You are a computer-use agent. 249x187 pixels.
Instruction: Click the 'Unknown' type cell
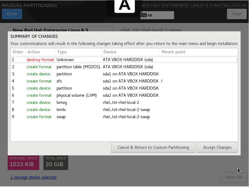coord(65,60)
